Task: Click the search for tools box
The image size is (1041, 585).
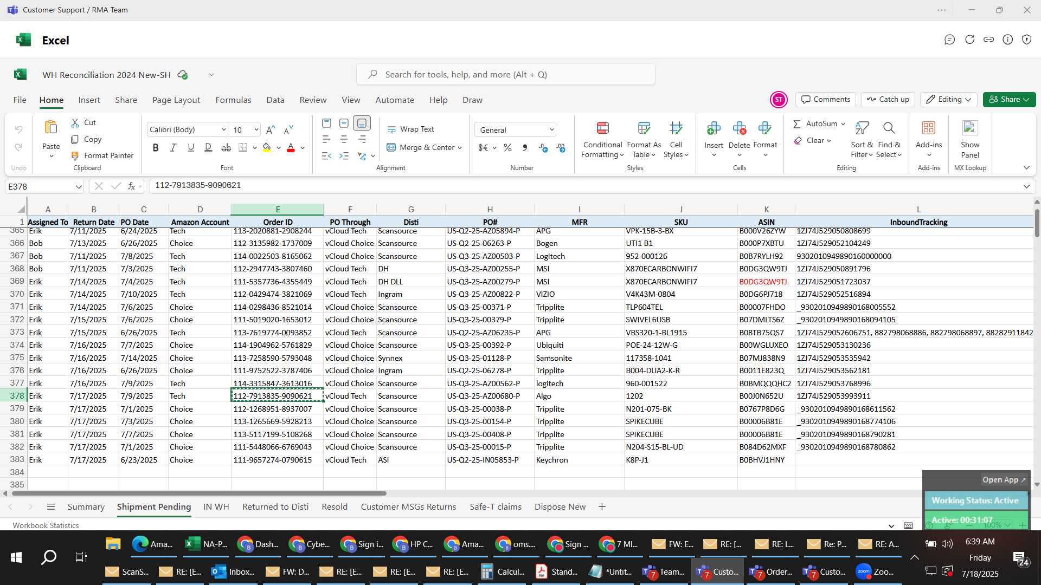Action: point(505,75)
